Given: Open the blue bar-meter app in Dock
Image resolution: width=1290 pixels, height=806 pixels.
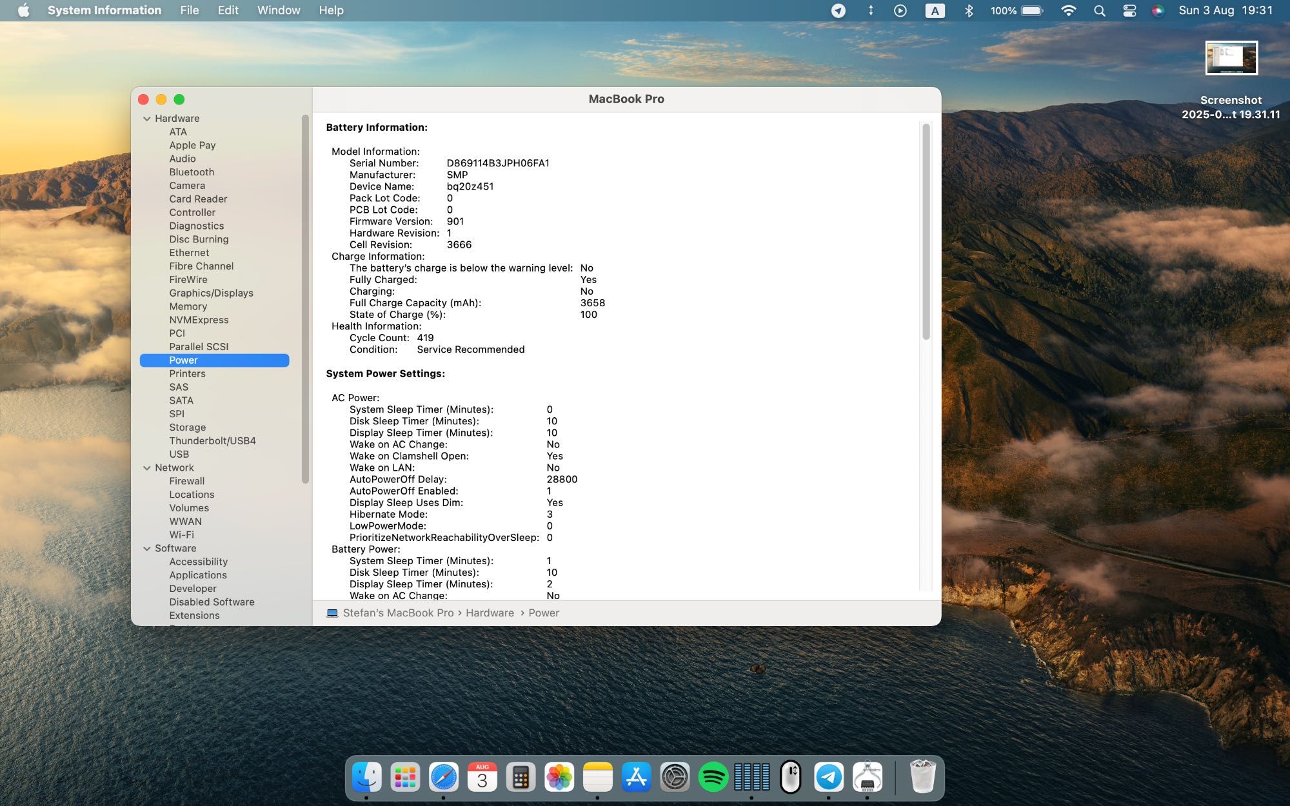Looking at the screenshot, I should (751, 777).
